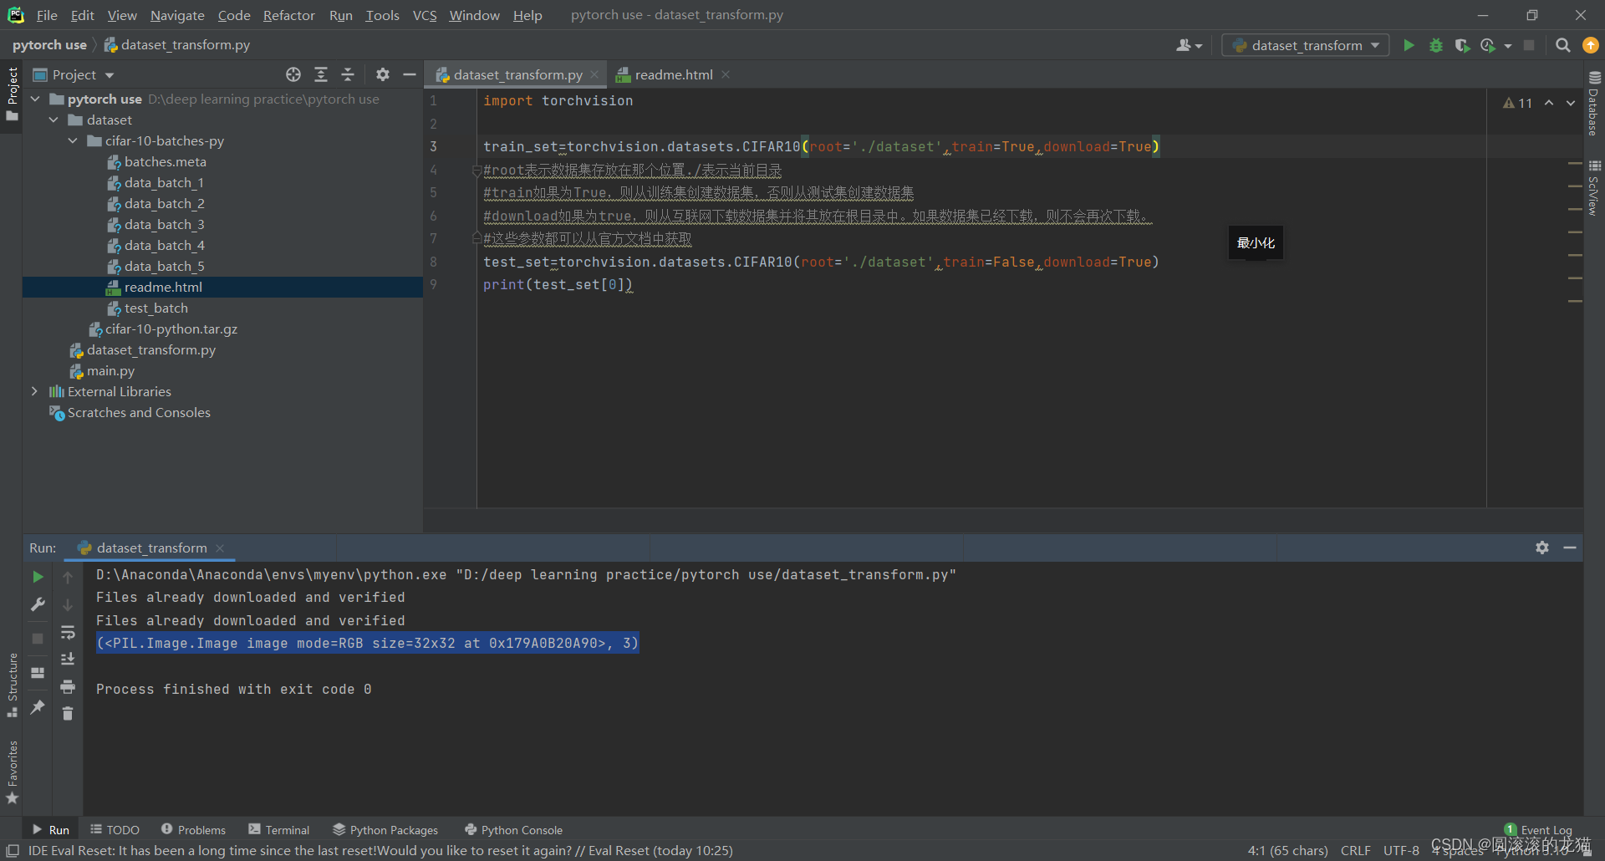Open the user account icon menu

pos(1189,45)
